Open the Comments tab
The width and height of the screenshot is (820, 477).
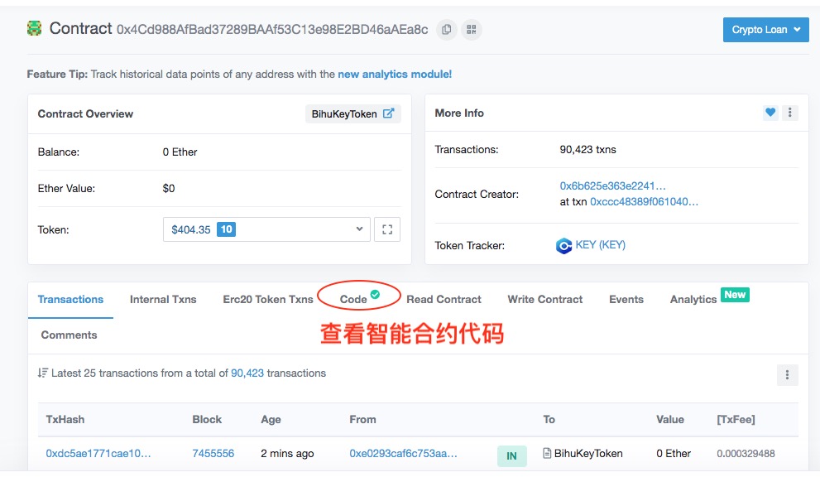tap(69, 335)
